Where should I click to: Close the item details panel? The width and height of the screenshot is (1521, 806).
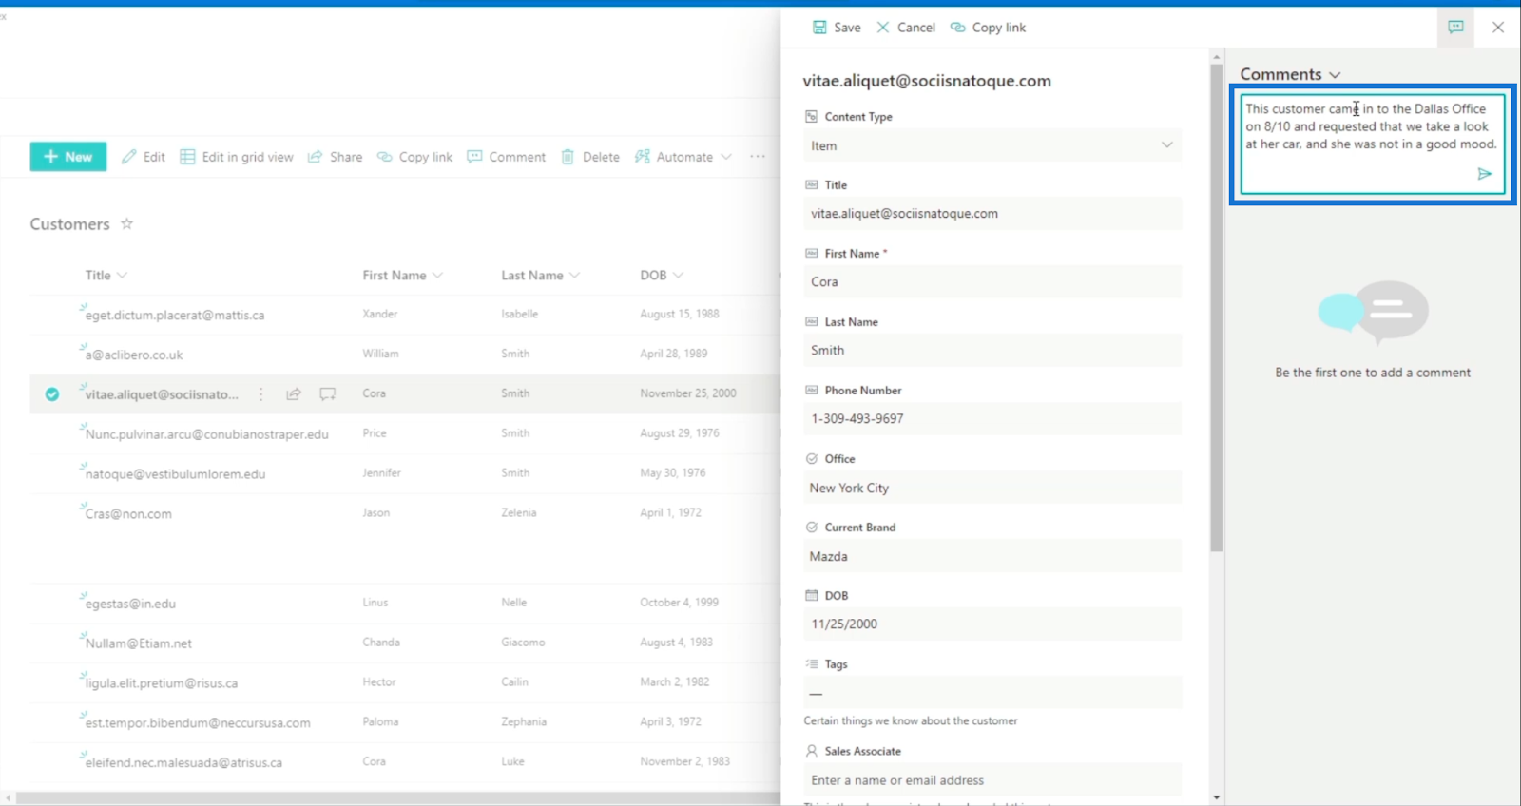(x=1498, y=27)
